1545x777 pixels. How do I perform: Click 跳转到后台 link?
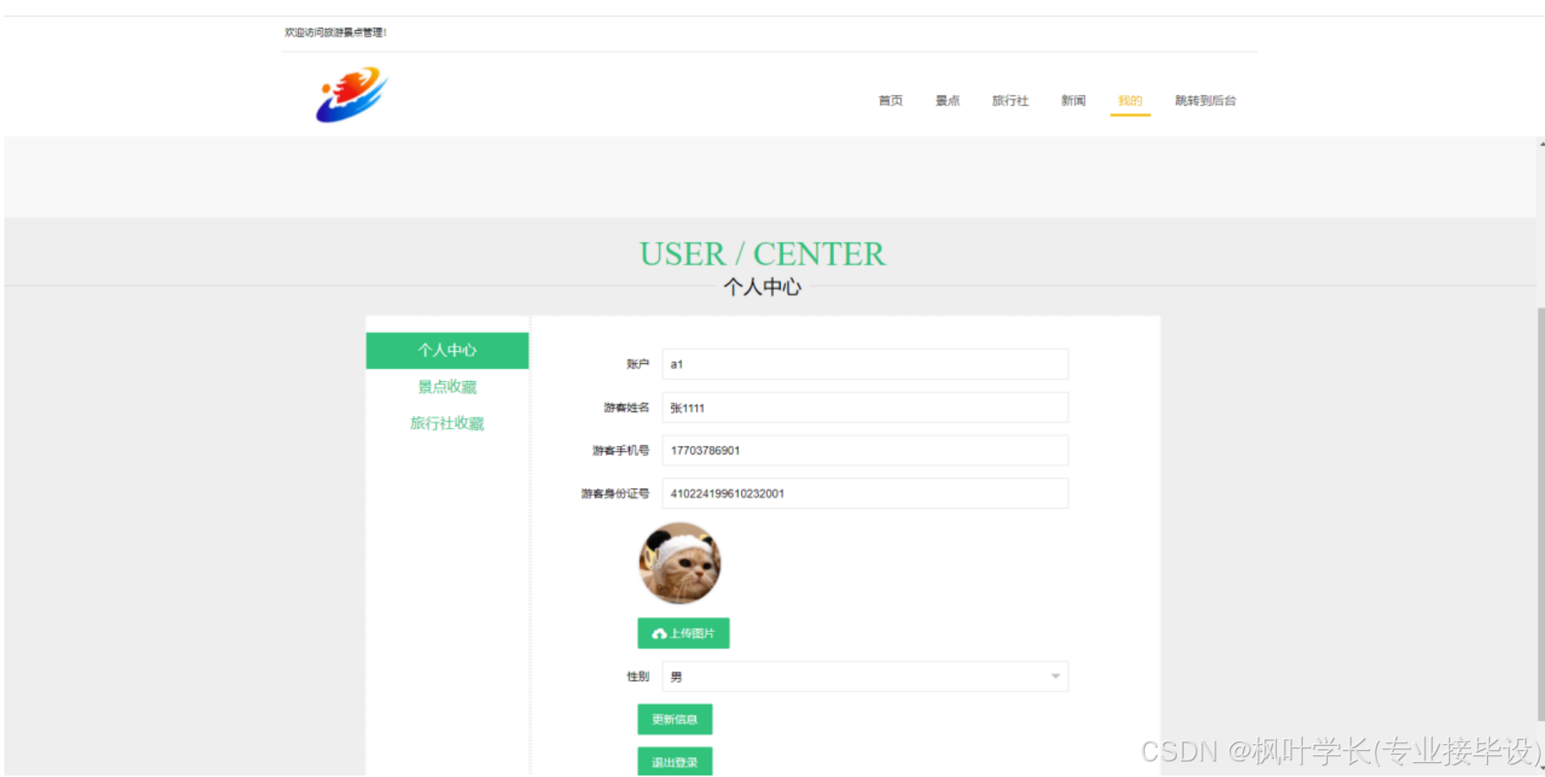(x=1205, y=101)
